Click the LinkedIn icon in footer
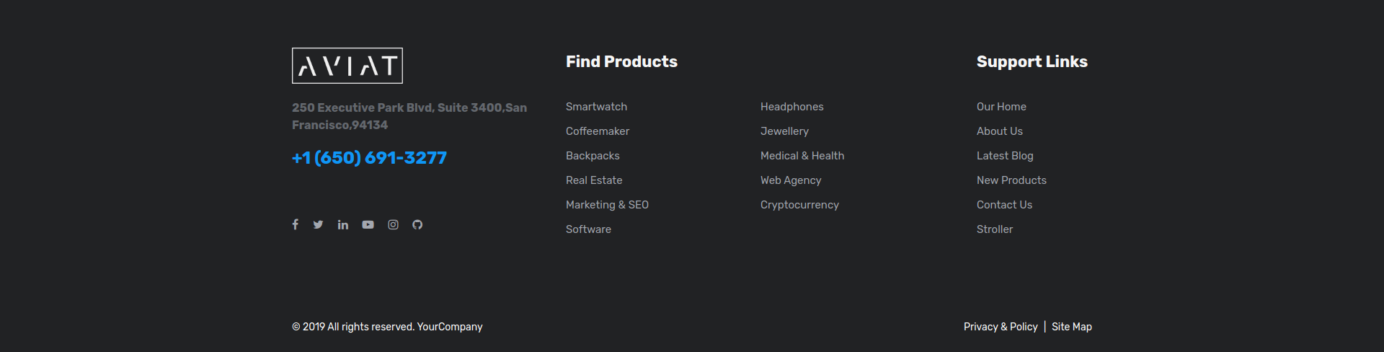This screenshot has height=352, width=1384. [343, 225]
